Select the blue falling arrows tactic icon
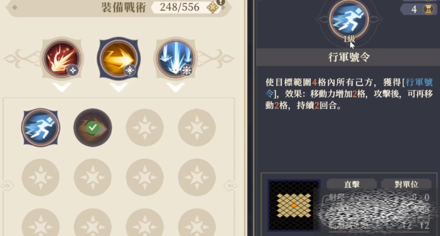Screen dimensions: 440x236 (x=176, y=59)
